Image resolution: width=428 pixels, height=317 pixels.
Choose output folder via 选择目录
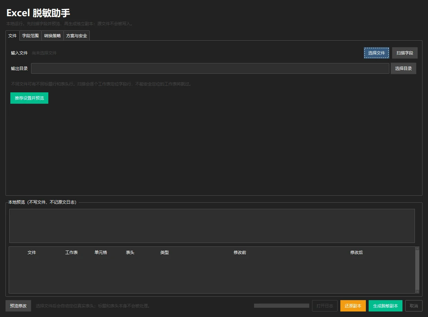(x=403, y=69)
